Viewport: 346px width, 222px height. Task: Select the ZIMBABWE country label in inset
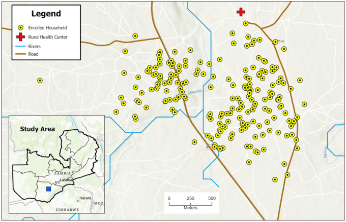click(x=67, y=210)
